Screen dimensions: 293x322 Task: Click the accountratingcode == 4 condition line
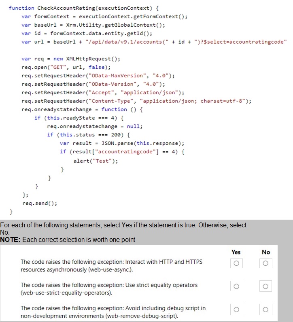click(122, 152)
